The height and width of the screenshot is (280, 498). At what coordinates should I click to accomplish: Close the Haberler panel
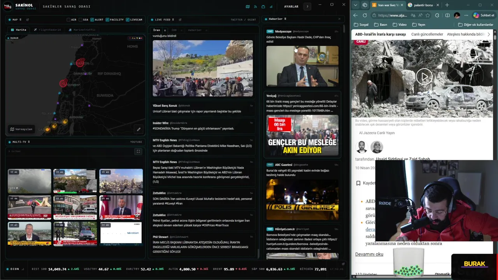(x=339, y=19)
